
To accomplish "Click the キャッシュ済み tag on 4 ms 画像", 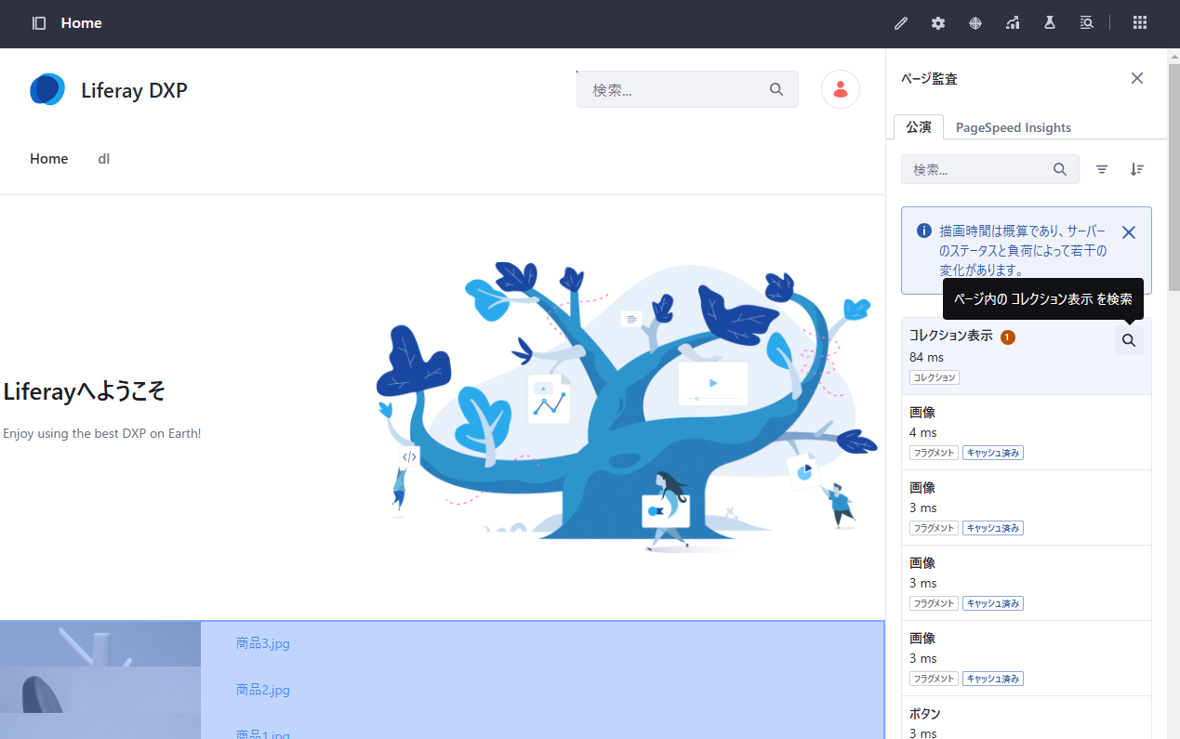I will point(993,453).
